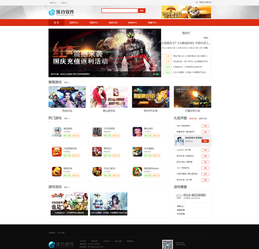
Task: Click the green download button for 天龙八部3D
Action: click(x=107, y=175)
